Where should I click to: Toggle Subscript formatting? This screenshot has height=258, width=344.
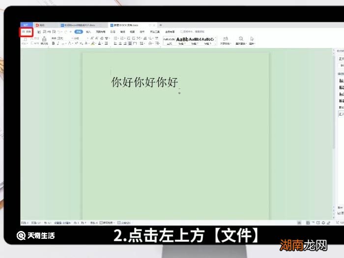(81, 43)
